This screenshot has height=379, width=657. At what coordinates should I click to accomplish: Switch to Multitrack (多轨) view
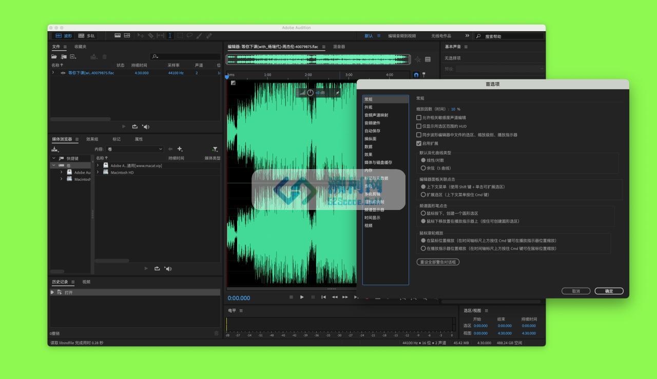point(86,36)
